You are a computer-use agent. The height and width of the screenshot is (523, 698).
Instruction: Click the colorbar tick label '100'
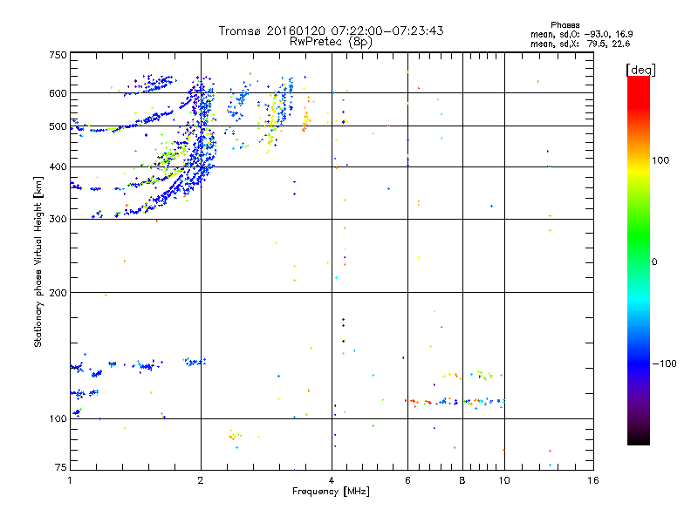(x=660, y=160)
